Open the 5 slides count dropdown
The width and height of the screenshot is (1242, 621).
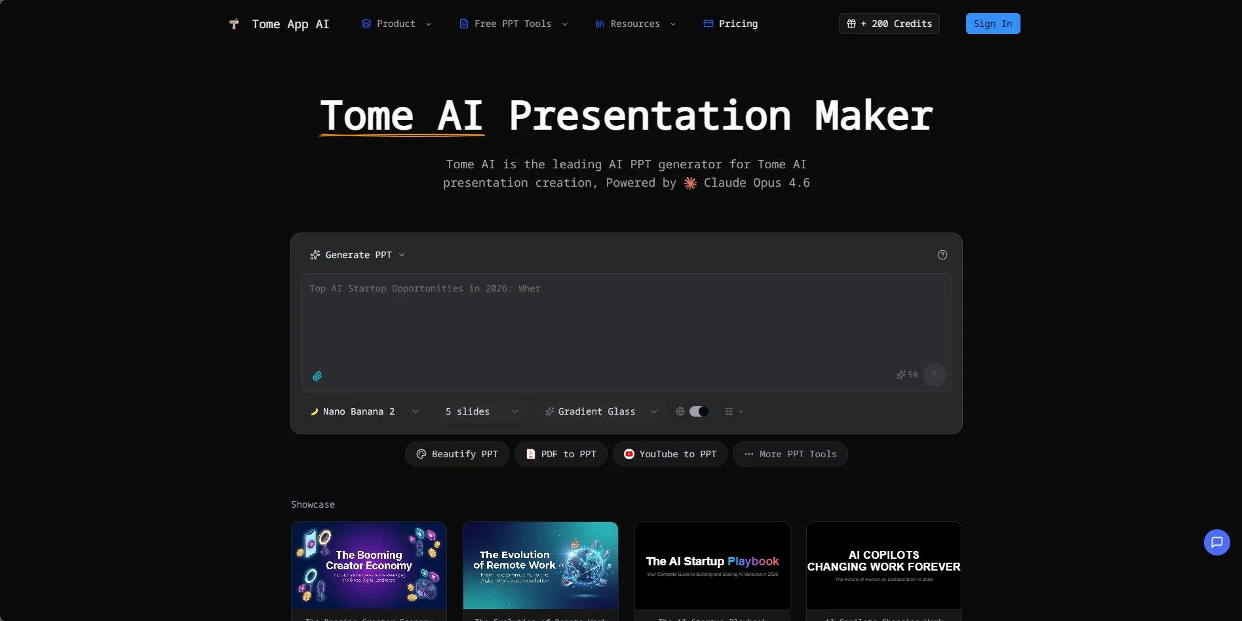tap(482, 411)
